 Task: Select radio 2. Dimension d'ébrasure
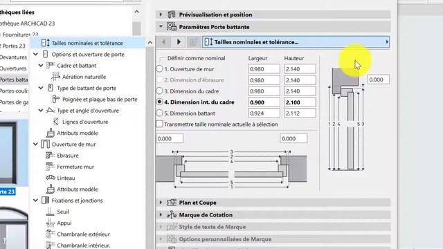(x=160, y=80)
